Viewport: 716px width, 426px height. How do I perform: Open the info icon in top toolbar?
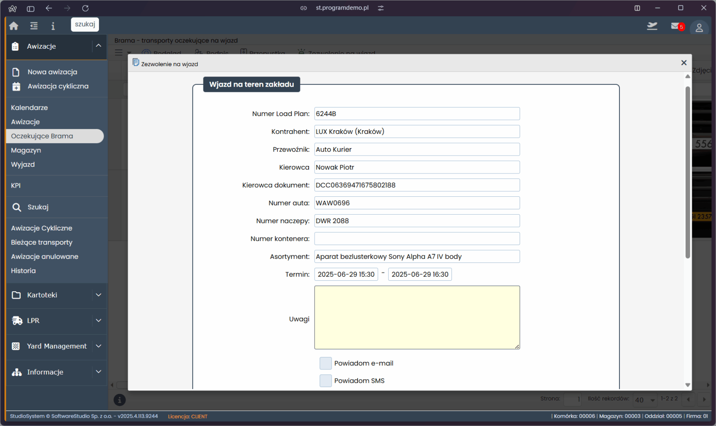pyautogui.click(x=53, y=26)
